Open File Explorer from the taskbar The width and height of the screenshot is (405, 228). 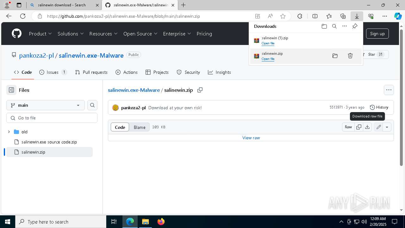tap(145, 222)
